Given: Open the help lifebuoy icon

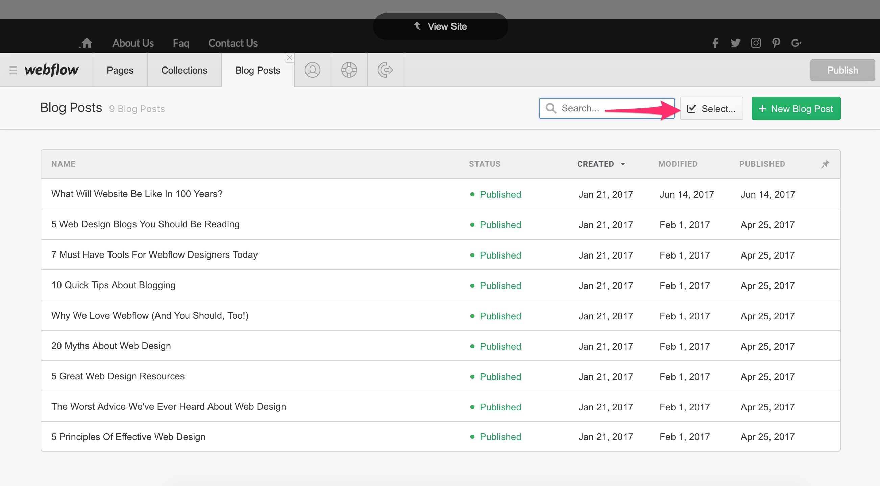Looking at the screenshot, I should click(349, 70).
